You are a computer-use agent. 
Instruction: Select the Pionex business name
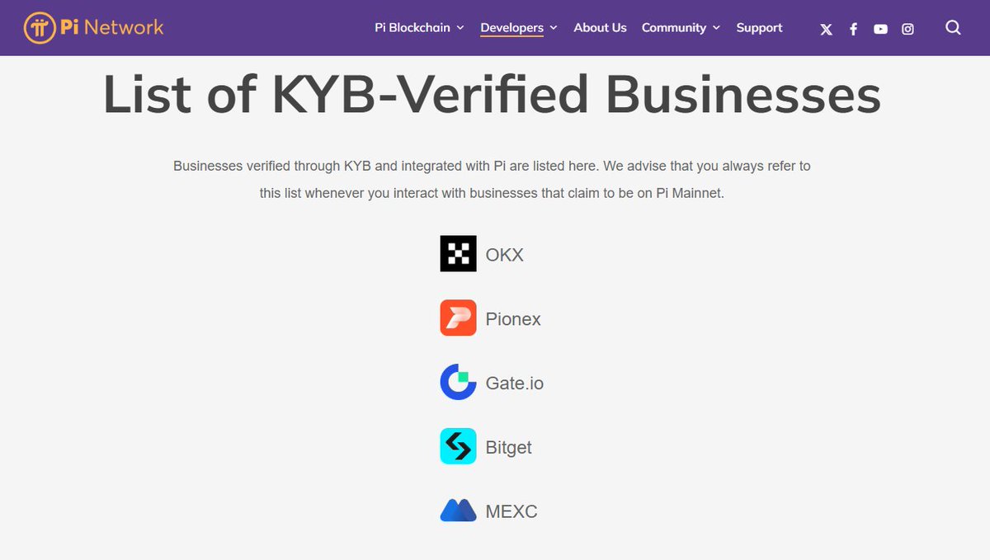coord(513,319)
